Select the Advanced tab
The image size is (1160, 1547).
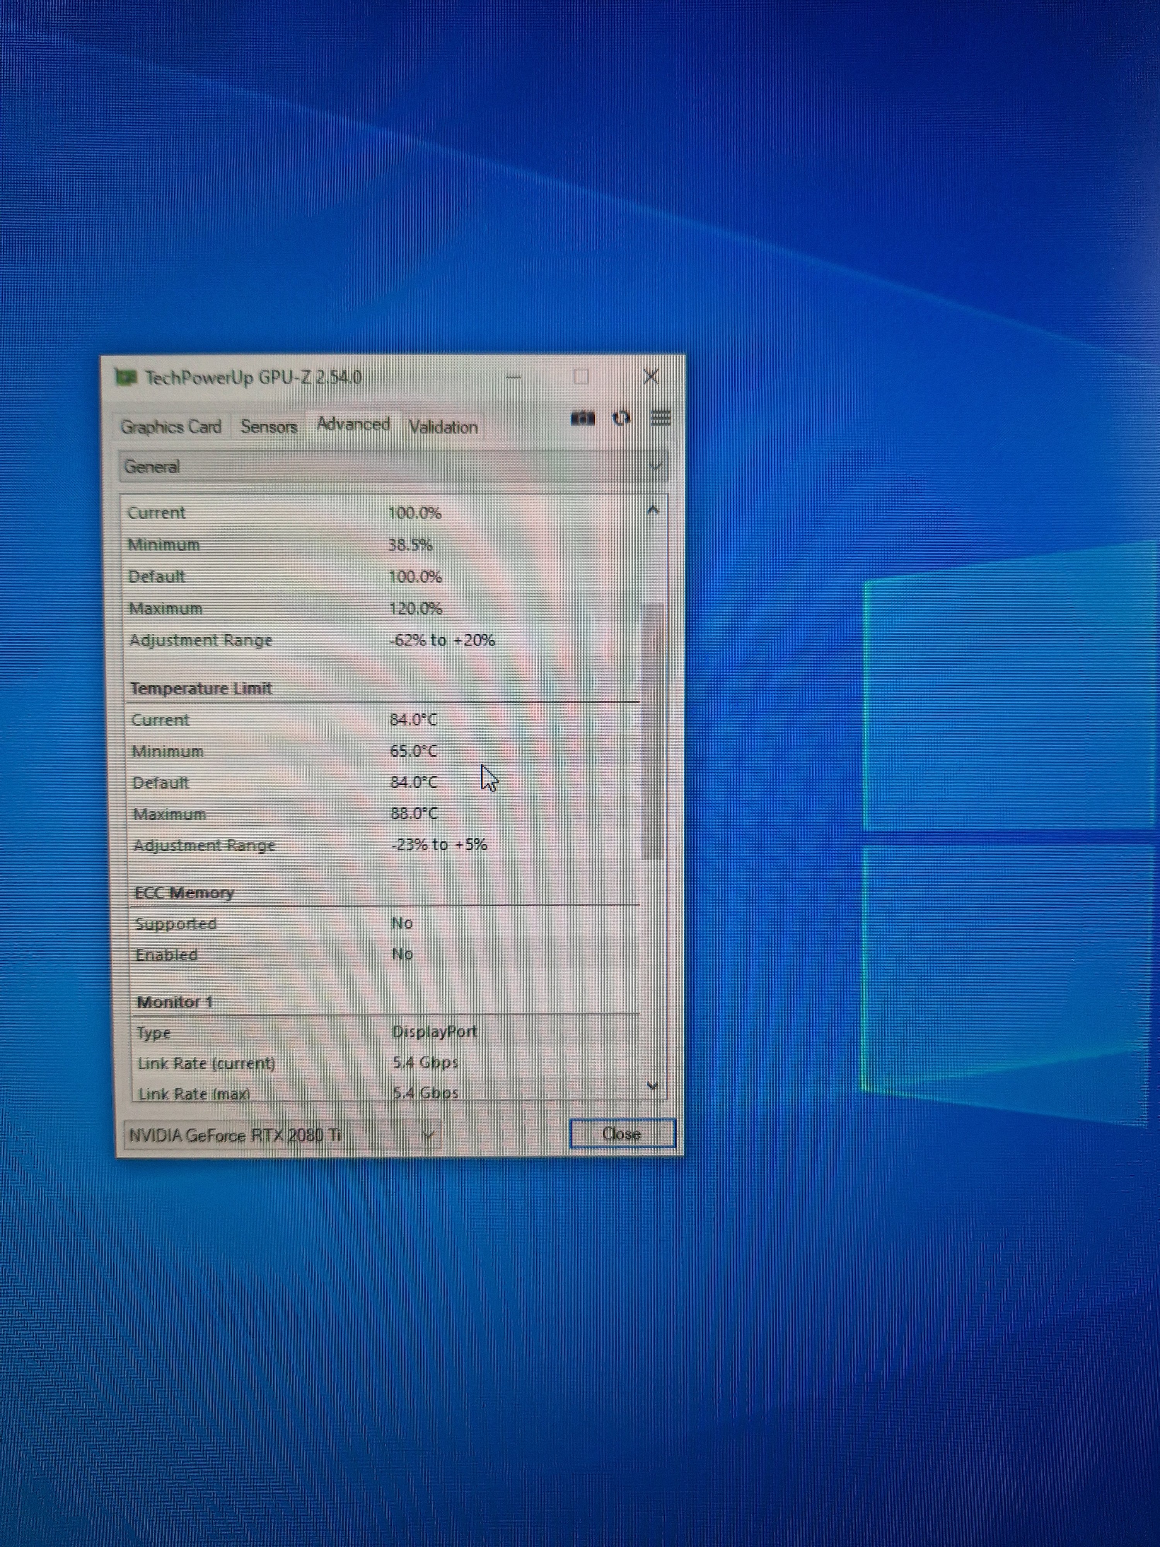point(353,425)
